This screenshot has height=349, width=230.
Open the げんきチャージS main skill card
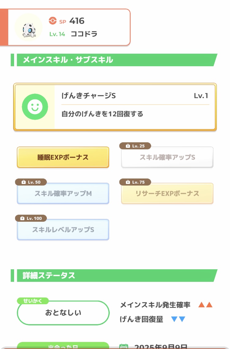click(115, 107)
